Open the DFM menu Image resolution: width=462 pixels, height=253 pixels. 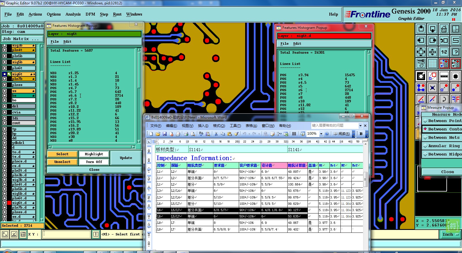point(90,14)
